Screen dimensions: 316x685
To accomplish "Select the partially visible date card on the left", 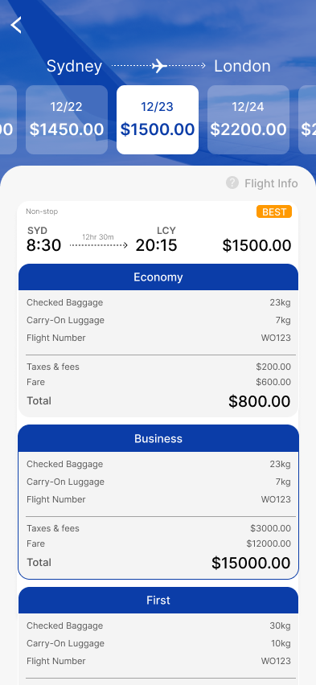I will point(8,120).
